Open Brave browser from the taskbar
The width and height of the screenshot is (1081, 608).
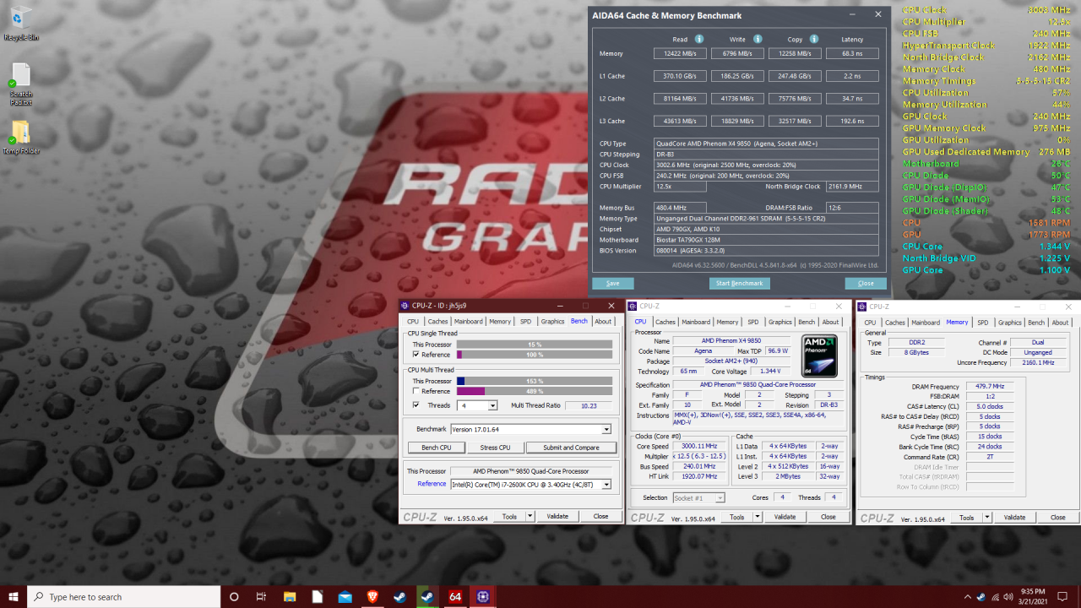pos(372,596)
